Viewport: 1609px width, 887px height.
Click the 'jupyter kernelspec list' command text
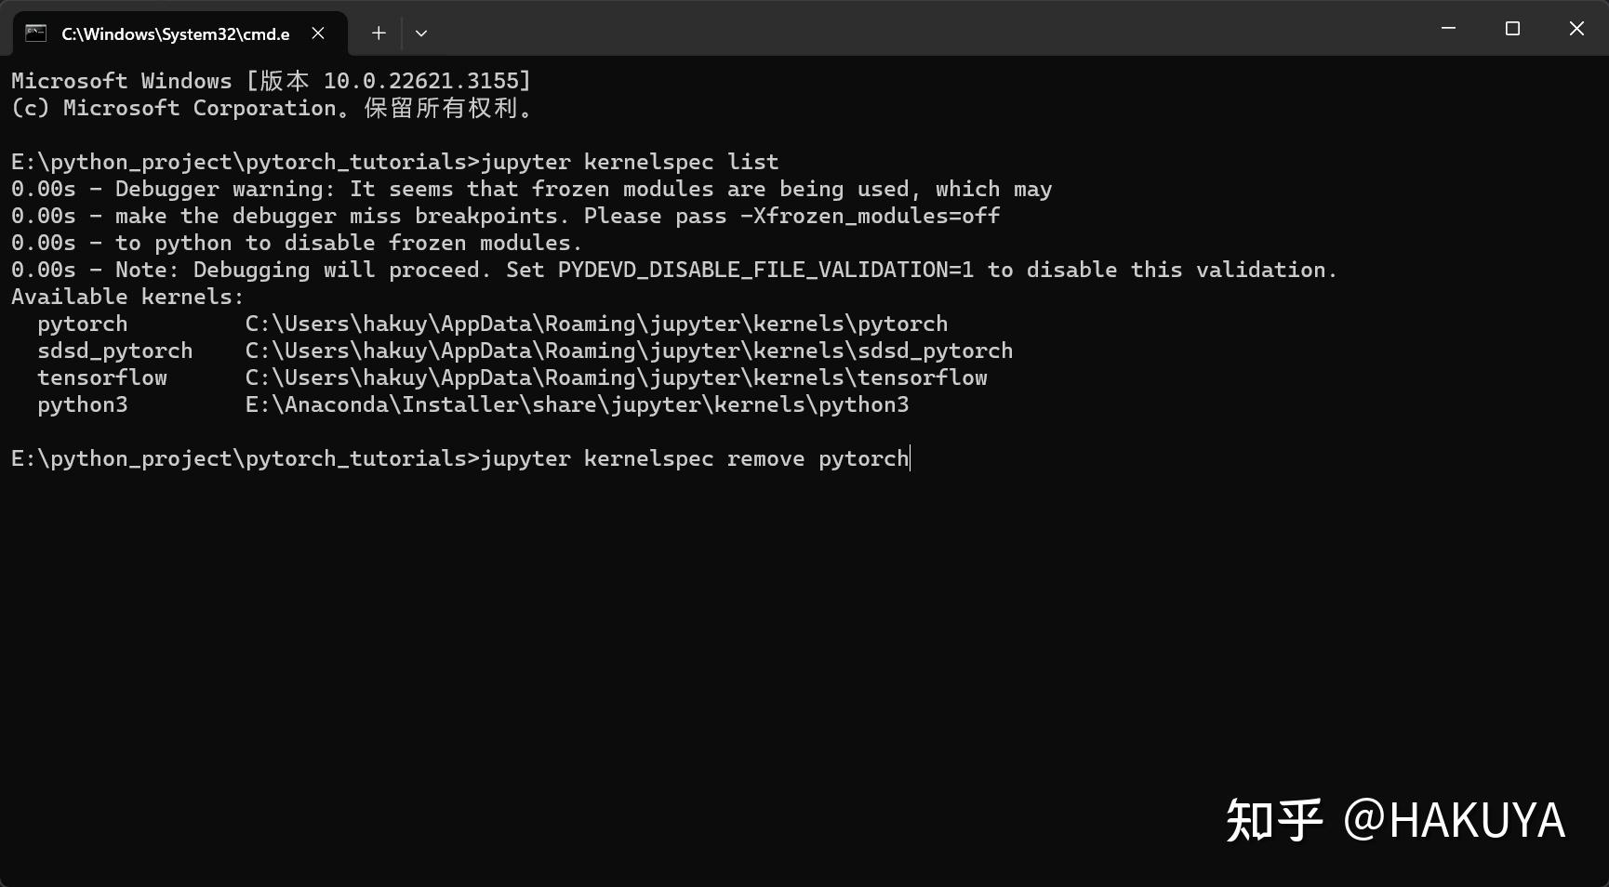tap(630, 162)
